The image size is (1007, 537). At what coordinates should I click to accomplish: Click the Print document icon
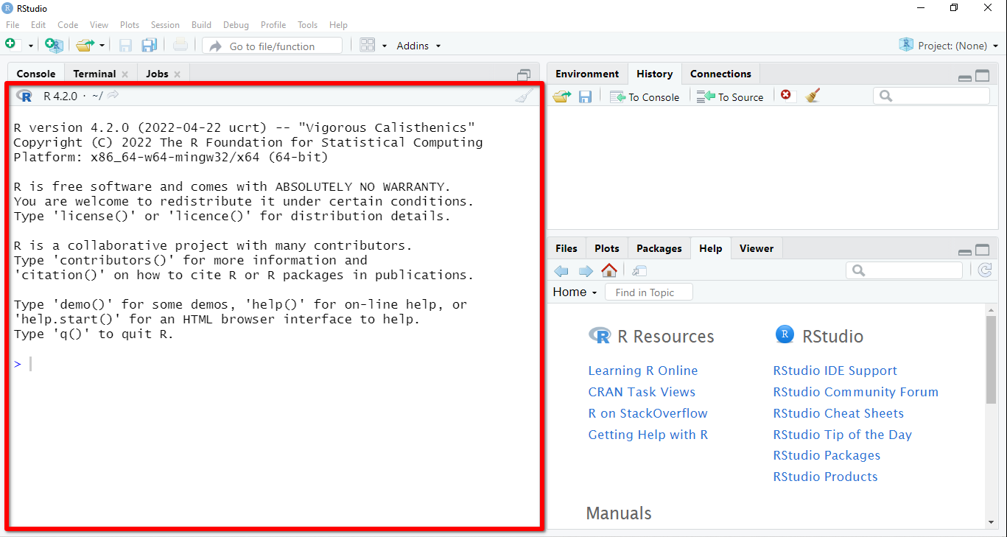[180, 46]
